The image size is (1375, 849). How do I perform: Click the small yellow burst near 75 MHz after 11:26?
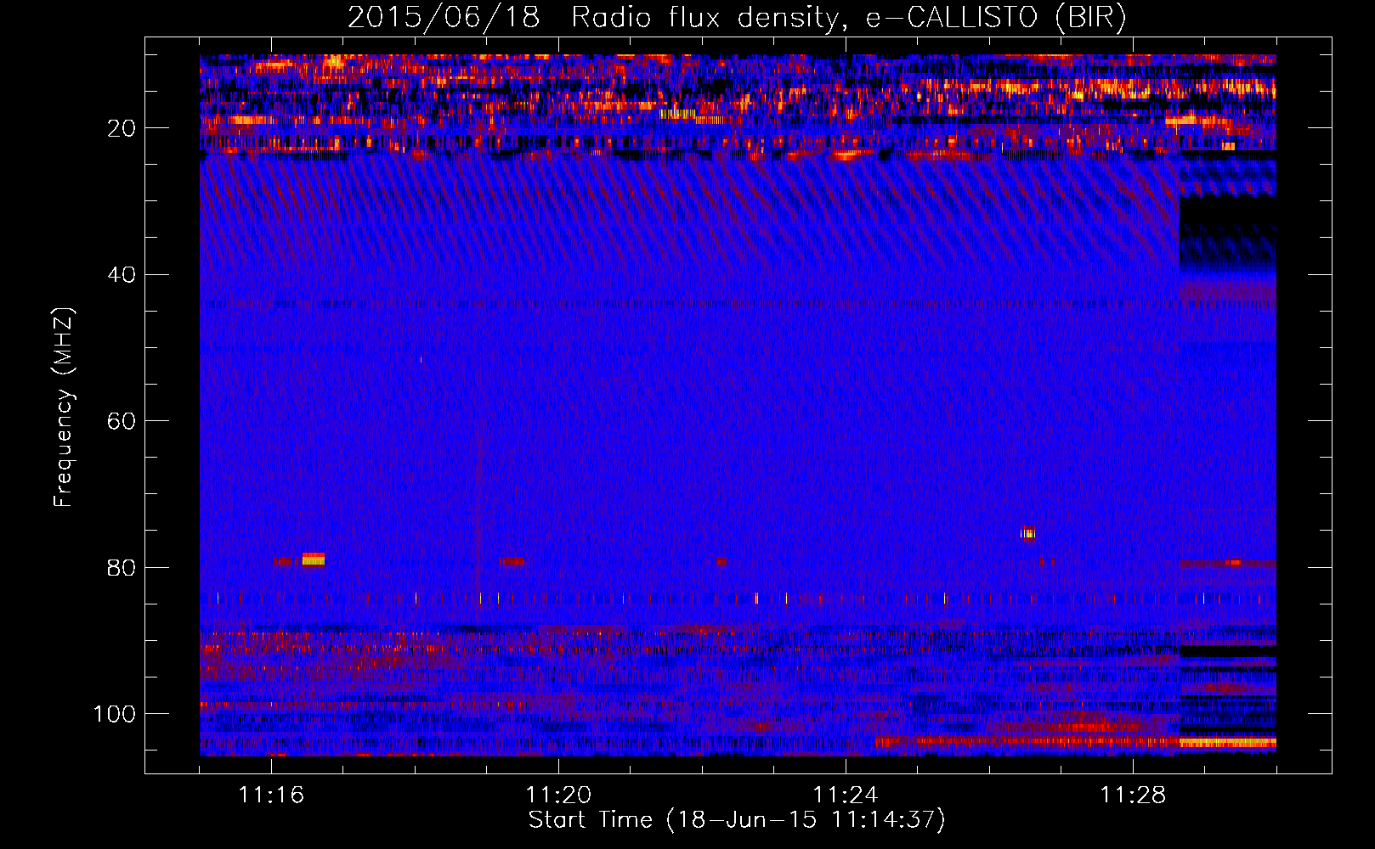[1028, 534]
